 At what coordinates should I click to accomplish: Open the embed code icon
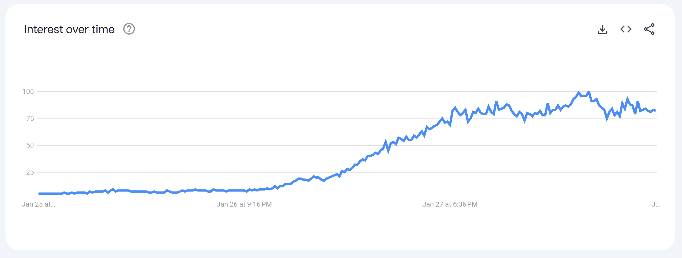[626, 29]
